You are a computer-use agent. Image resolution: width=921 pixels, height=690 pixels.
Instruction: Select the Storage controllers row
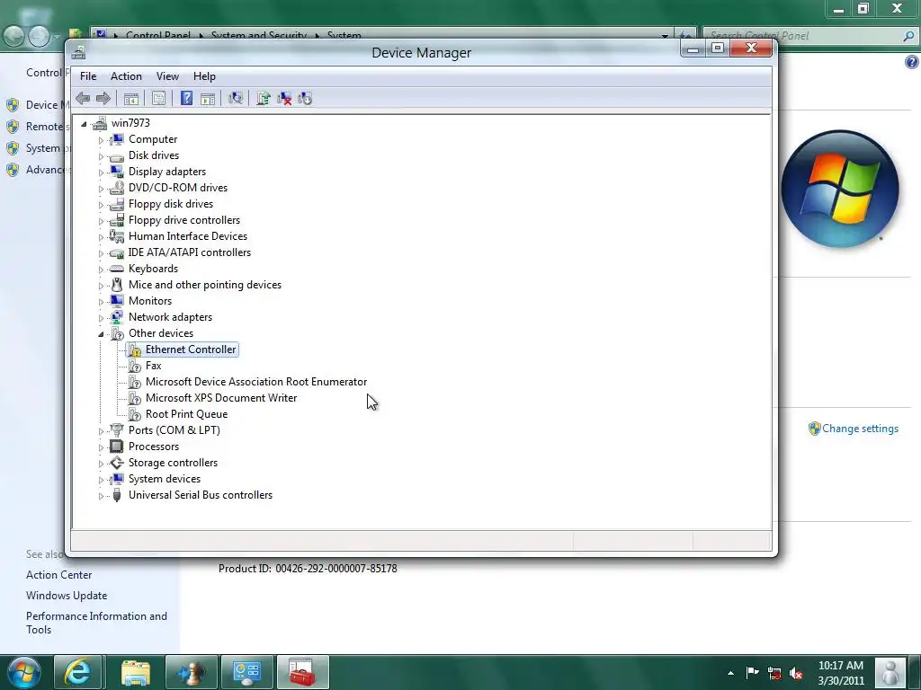coord(174,463)
